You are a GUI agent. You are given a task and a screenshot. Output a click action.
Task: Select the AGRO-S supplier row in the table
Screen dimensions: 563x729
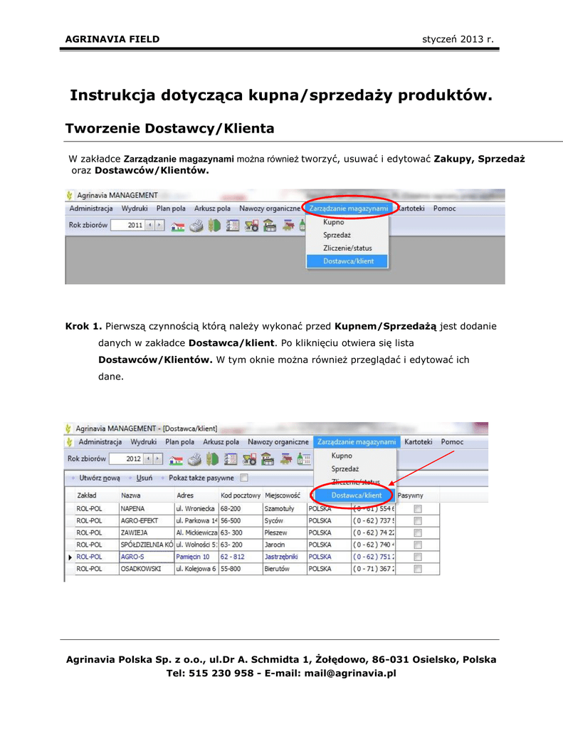pos(132,557)
